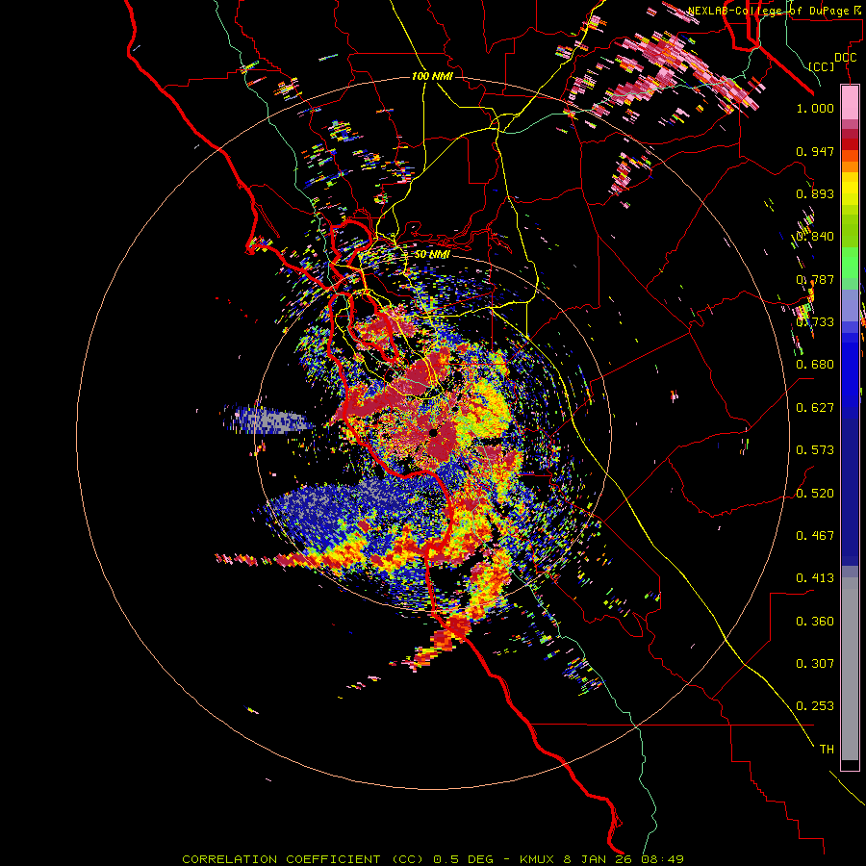Click the 0.840 scale value
Image resolution: width=866 pixels, height=866 pixels.
815,237
